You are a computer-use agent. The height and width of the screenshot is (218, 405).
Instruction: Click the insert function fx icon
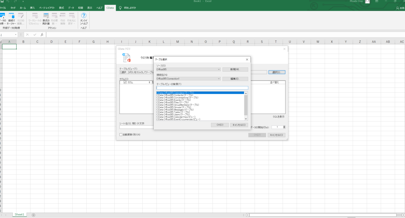(42, 35)
